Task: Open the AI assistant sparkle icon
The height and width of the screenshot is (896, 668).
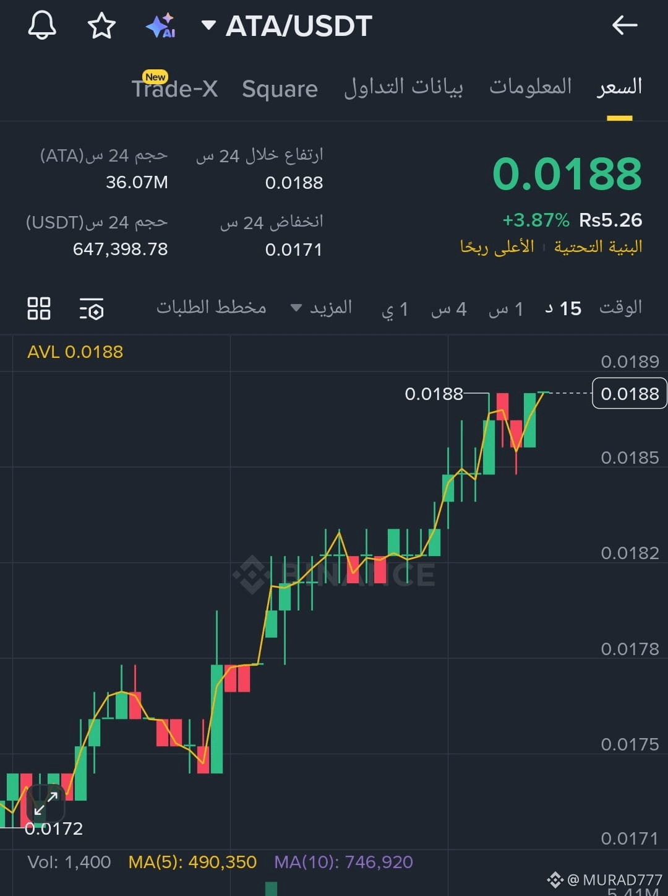Action: click(x=160, y=26)
